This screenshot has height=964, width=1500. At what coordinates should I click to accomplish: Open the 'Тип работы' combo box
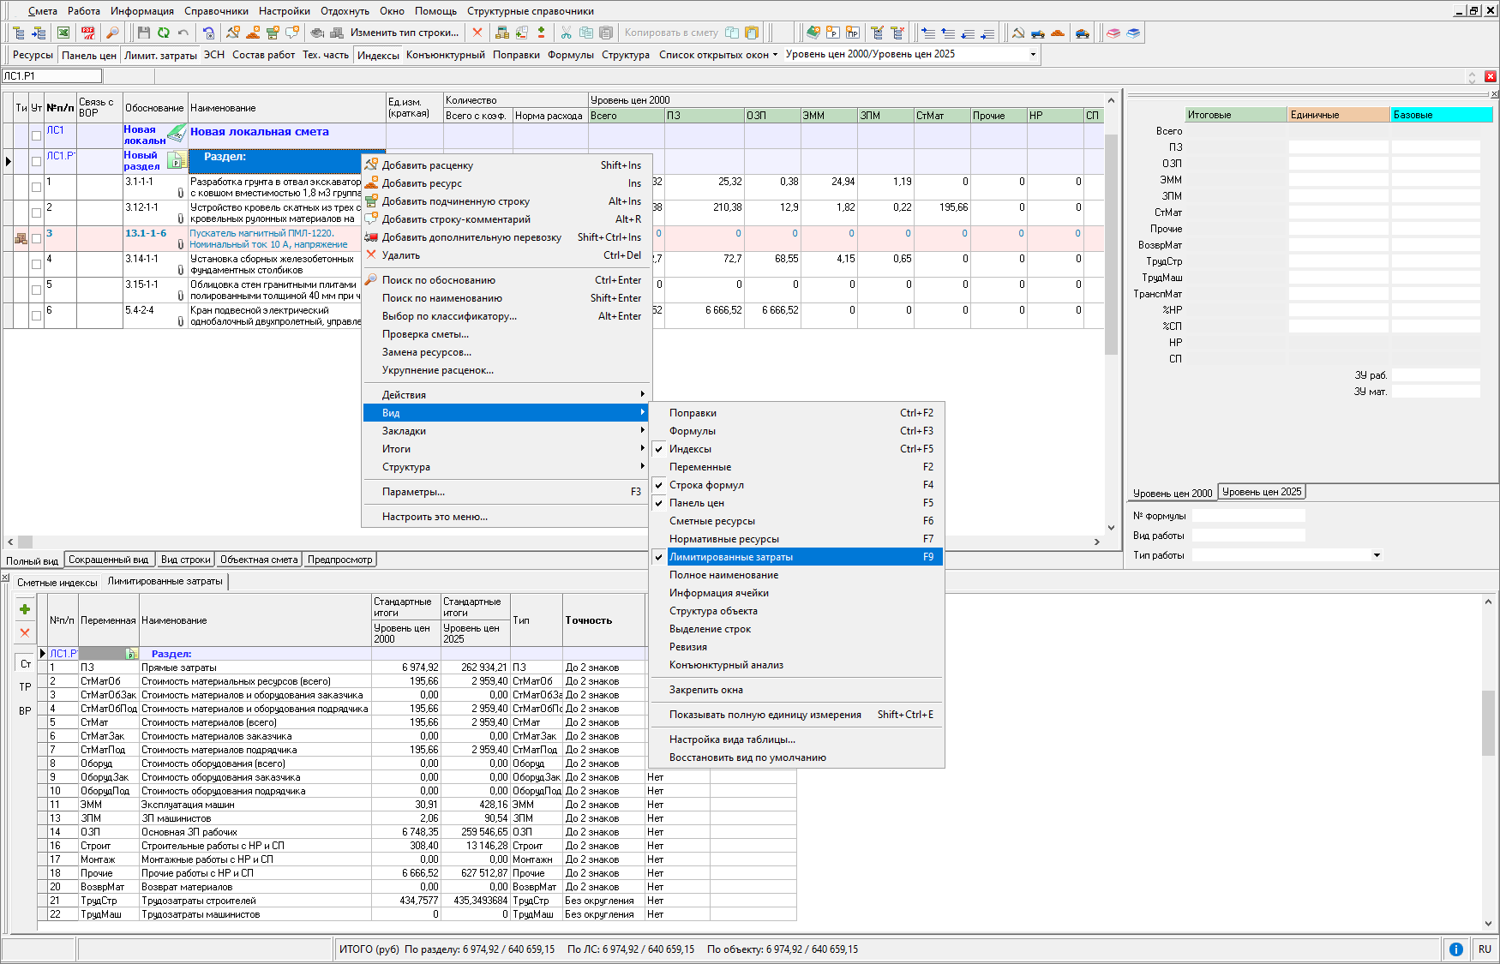pyautogui.click(x=1377, y=555)
